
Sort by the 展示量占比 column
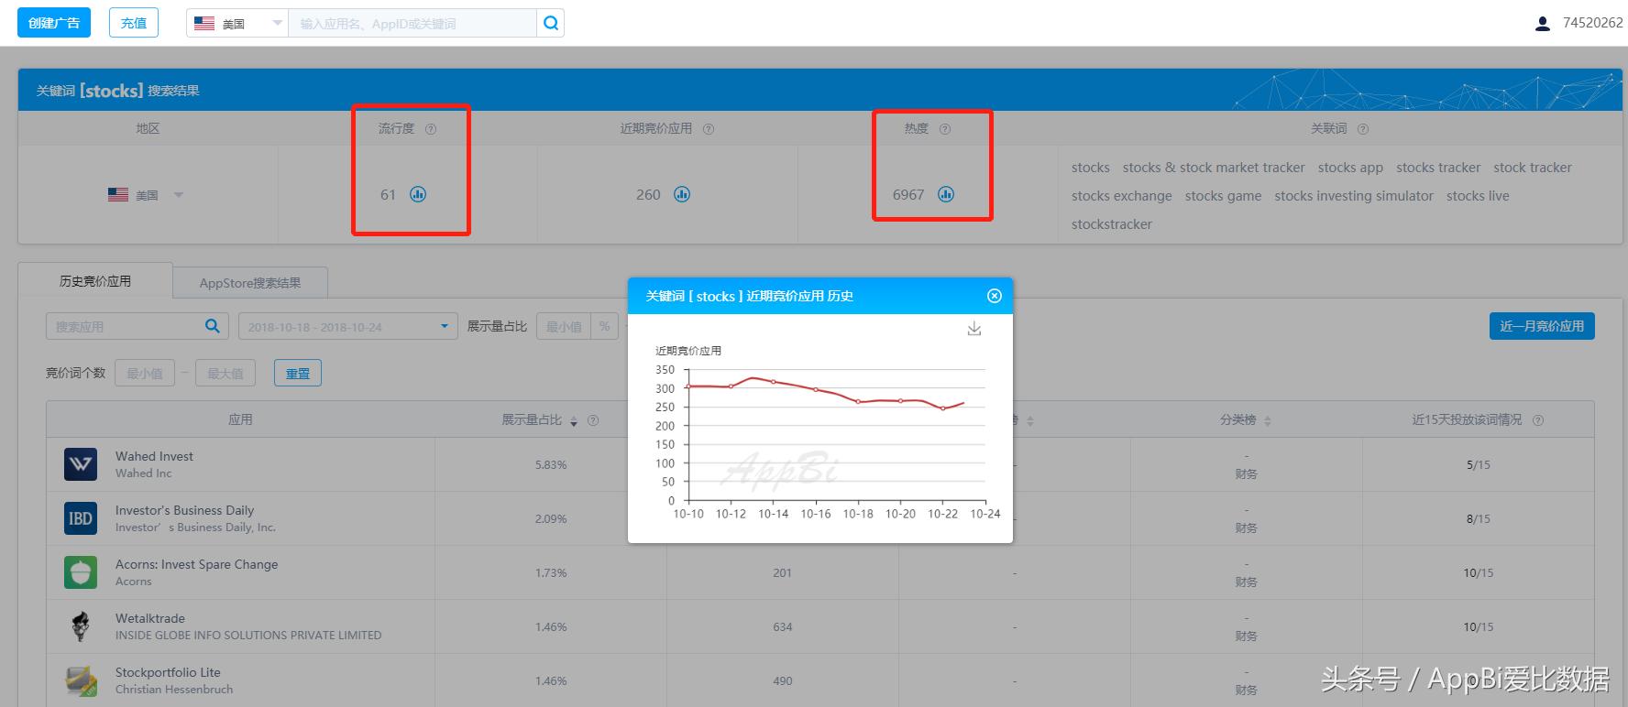click(x=574, y=420)
